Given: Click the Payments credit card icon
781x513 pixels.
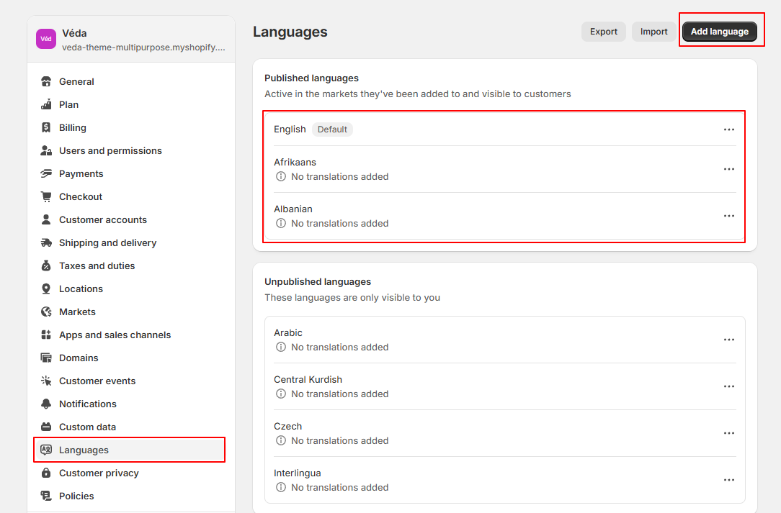Looking at the screenshot, I should 47,173.
